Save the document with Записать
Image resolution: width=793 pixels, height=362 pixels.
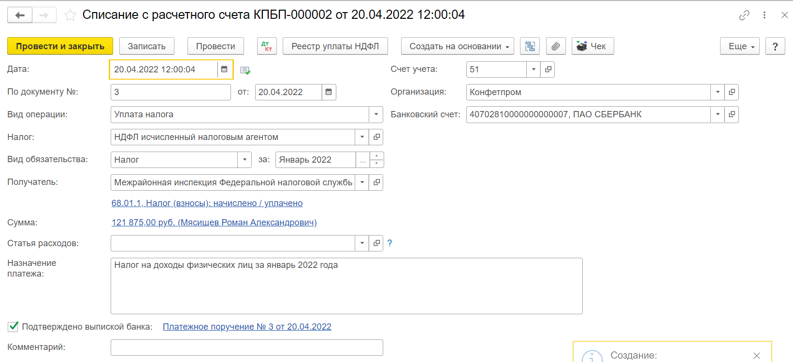[x=147, y=46]
